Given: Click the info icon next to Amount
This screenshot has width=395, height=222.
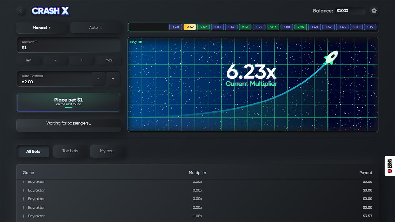Looking at the screenshot, I should coord(36,42).
